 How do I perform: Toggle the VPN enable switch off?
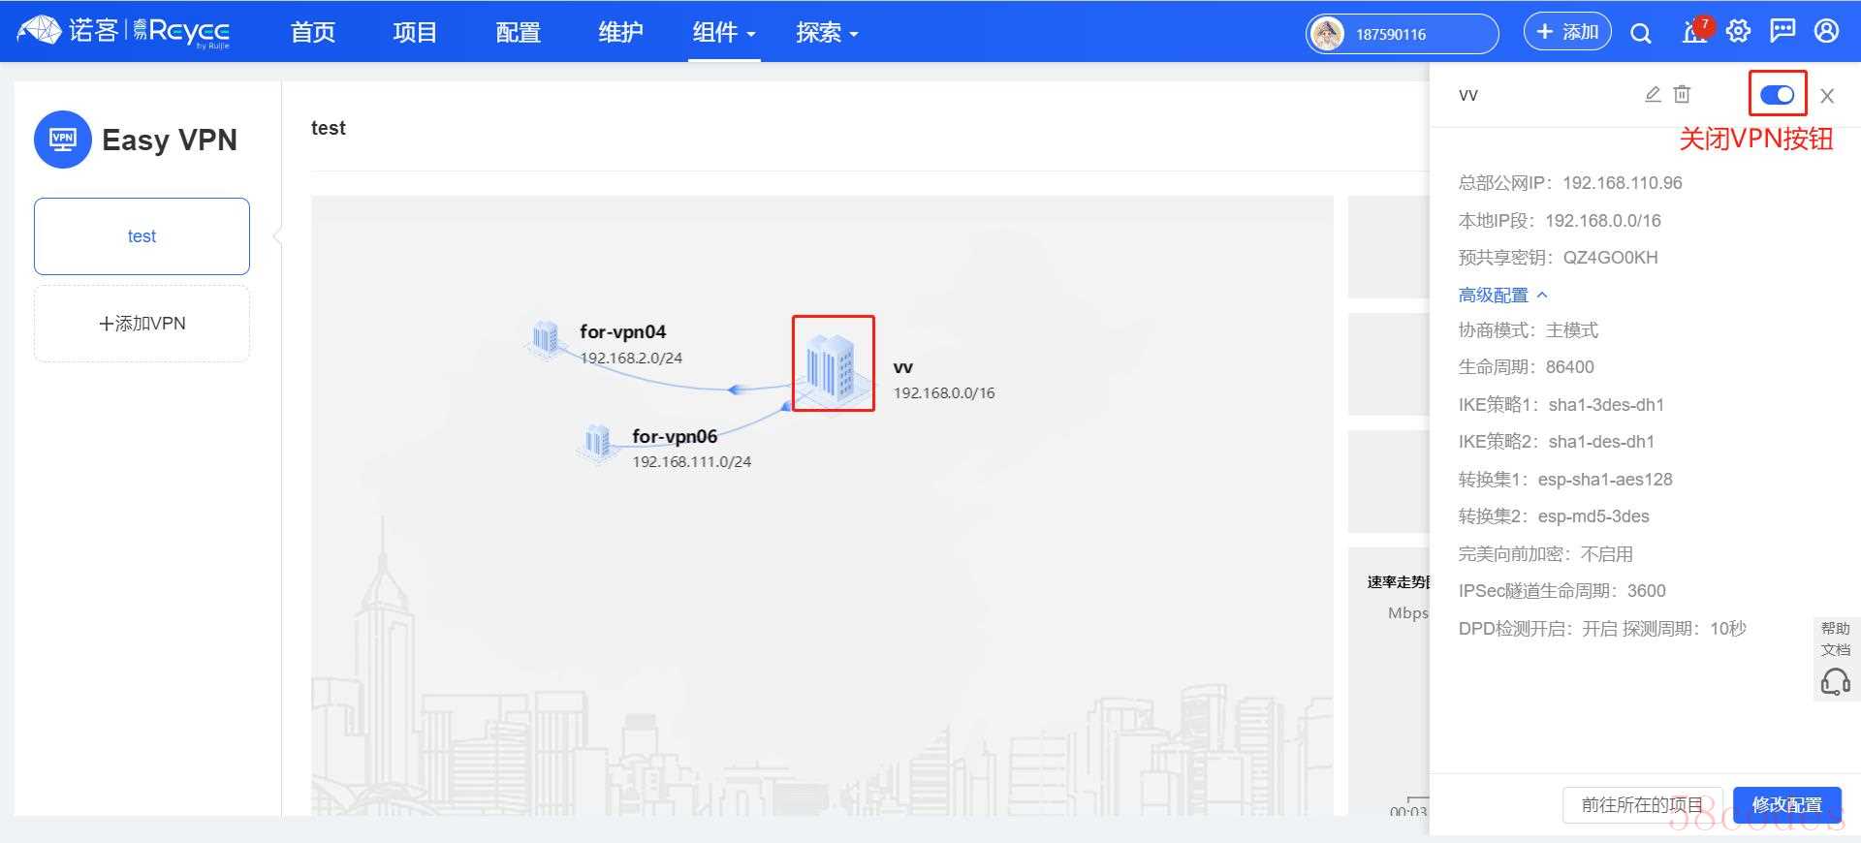click(x=1777, y=95)
